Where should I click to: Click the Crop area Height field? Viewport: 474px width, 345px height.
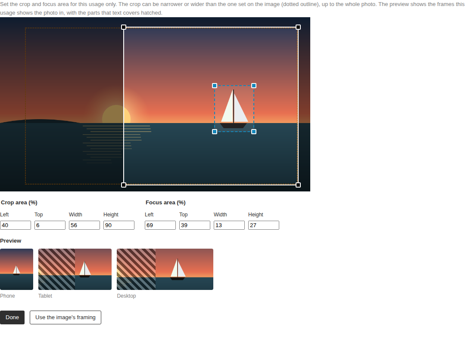pyautogui.click(x=119, y=225)
